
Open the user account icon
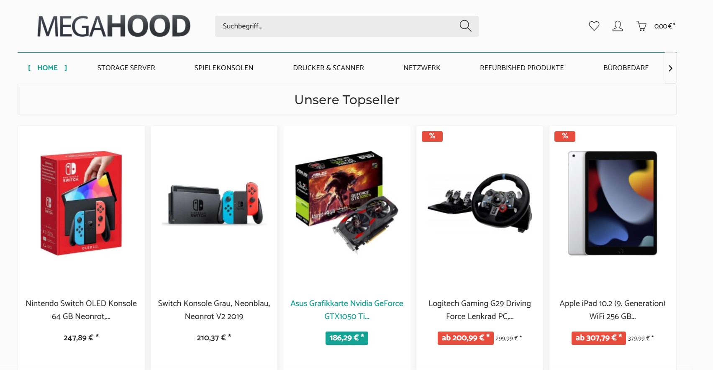[618, 26]
